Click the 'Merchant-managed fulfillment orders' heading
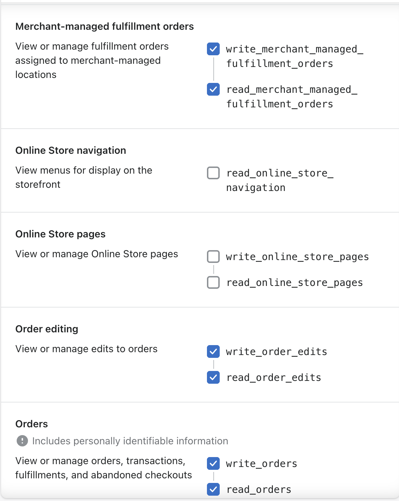 105,27
